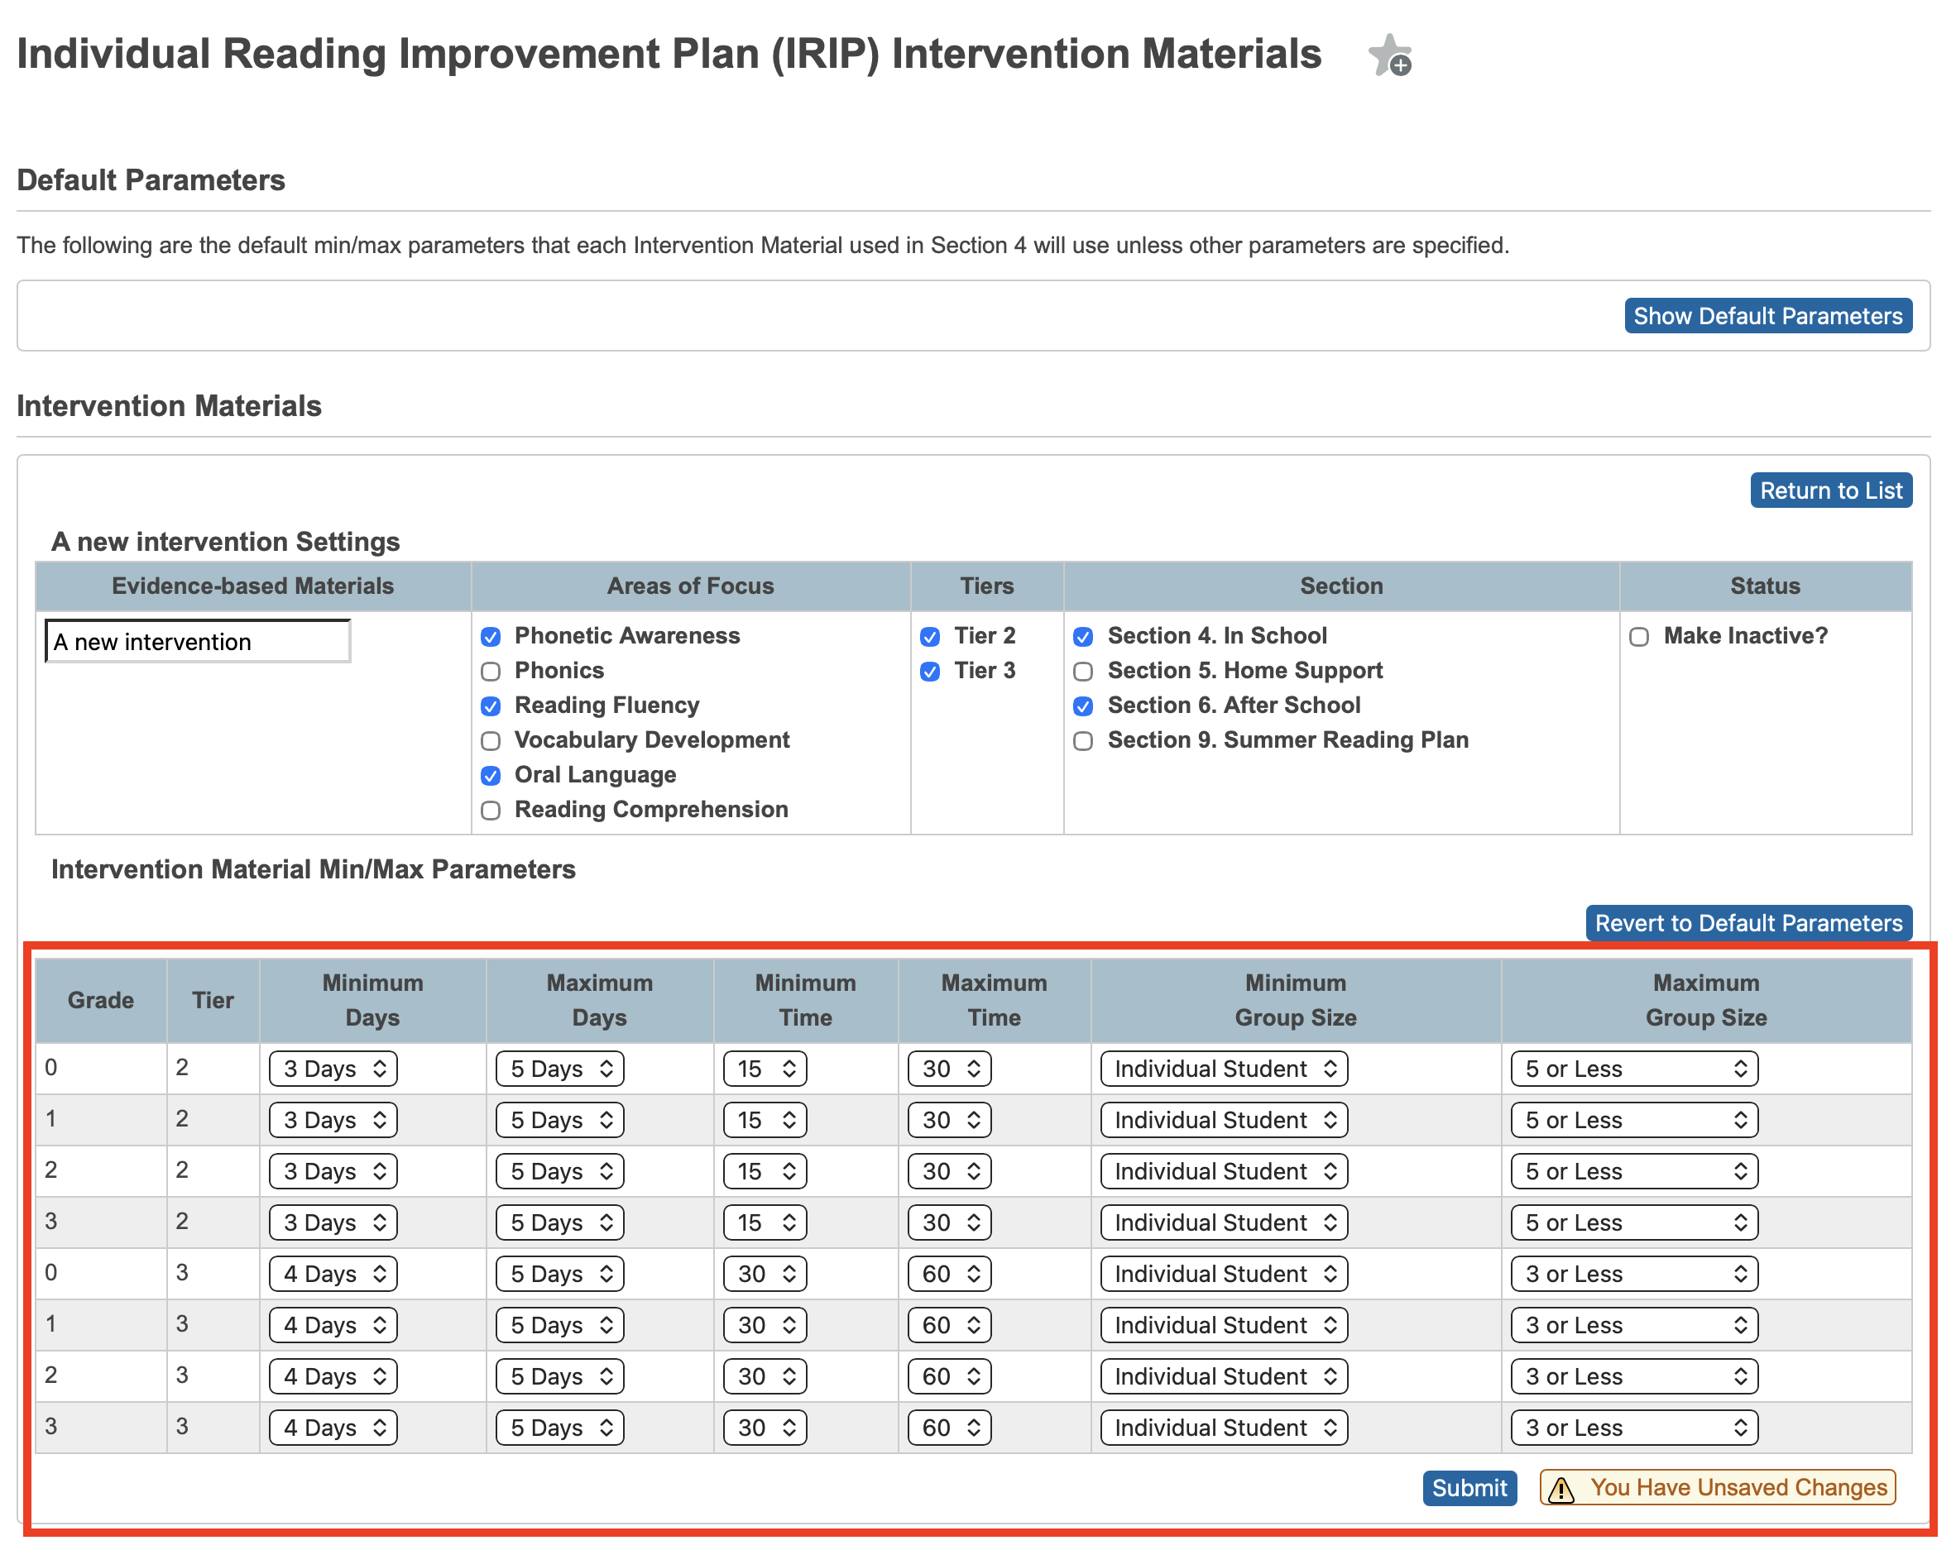The image size is (1956, 1550).
Task: Check Section 9. Summer Reading Plan
Action: (x=1083, y=741)
